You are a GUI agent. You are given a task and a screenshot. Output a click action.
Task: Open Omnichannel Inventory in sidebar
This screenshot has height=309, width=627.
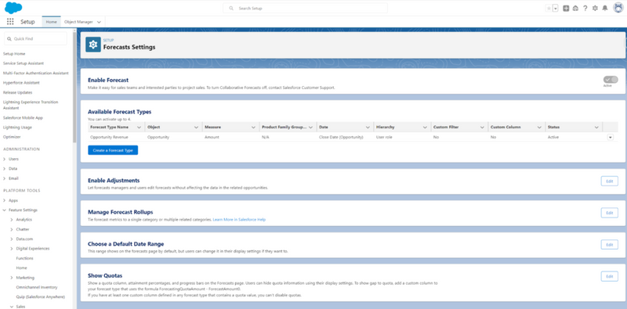point(37,287)
